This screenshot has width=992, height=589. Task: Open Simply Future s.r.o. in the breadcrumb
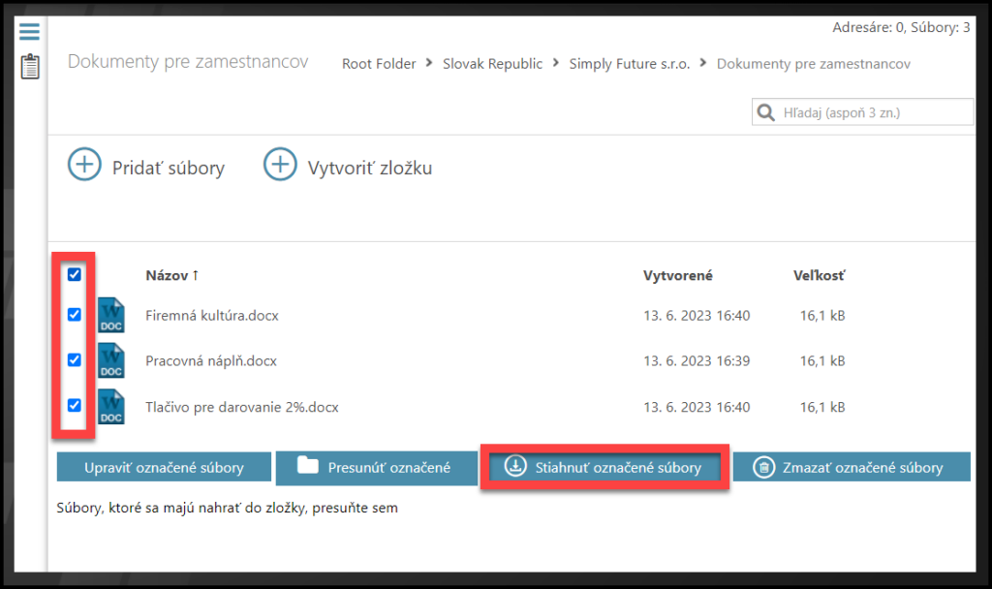click(630, 64)
